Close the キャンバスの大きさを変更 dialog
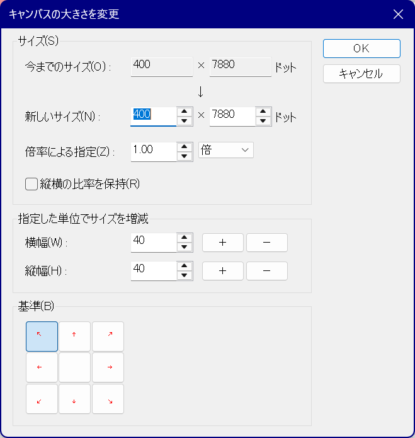Image resolution: width=415 pixels, height=438 pixels. coord(398,14)
